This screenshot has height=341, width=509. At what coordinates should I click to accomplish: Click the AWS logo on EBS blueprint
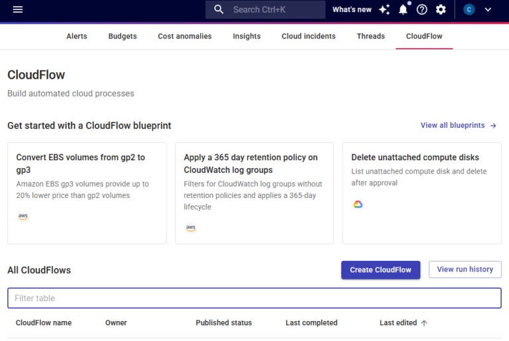tap(23, 217)
